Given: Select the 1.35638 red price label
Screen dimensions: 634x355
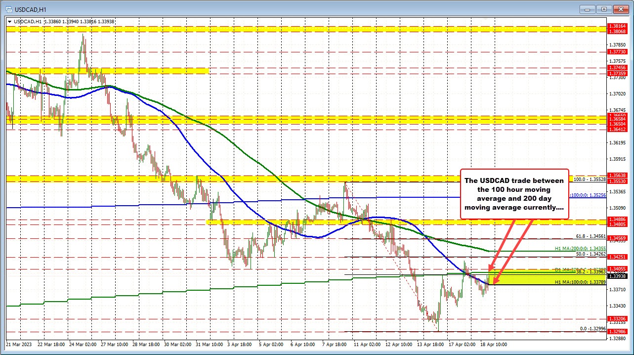Looking at the screenshot, I should [617, 175].
